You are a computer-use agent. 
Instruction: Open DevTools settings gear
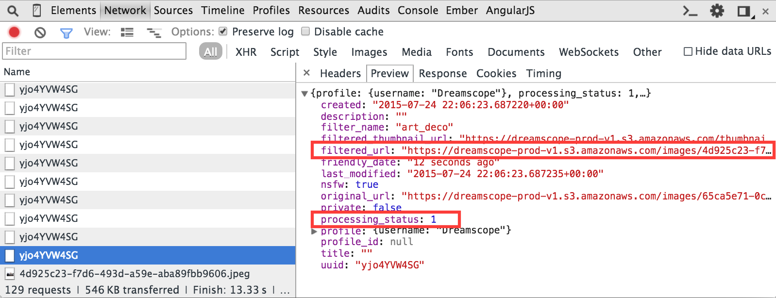pos(717,11)
